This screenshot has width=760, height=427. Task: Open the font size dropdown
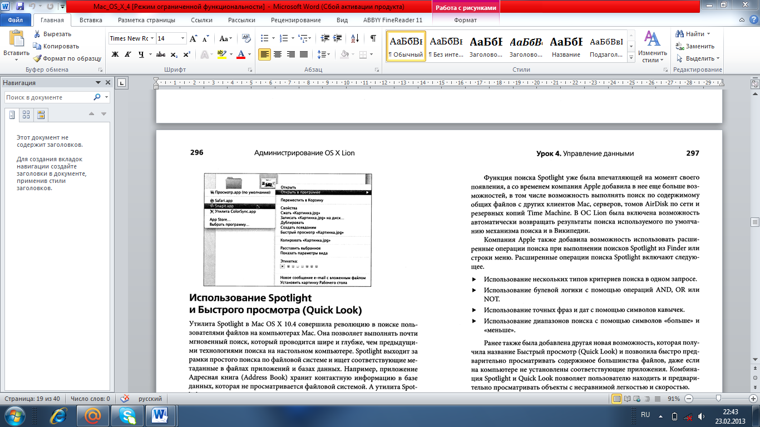point(183,38)
